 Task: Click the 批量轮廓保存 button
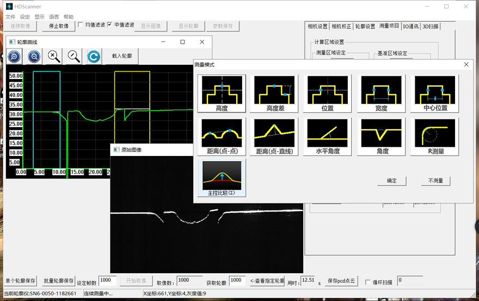pyautogui.click(x=58, y=281)
